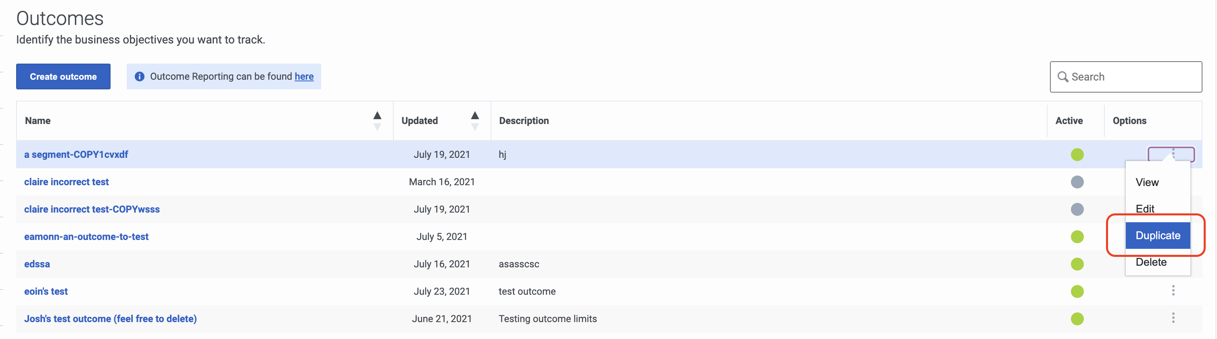Open options menu for eoin's test row
1217x339 pixels.
click(1173, 290)
